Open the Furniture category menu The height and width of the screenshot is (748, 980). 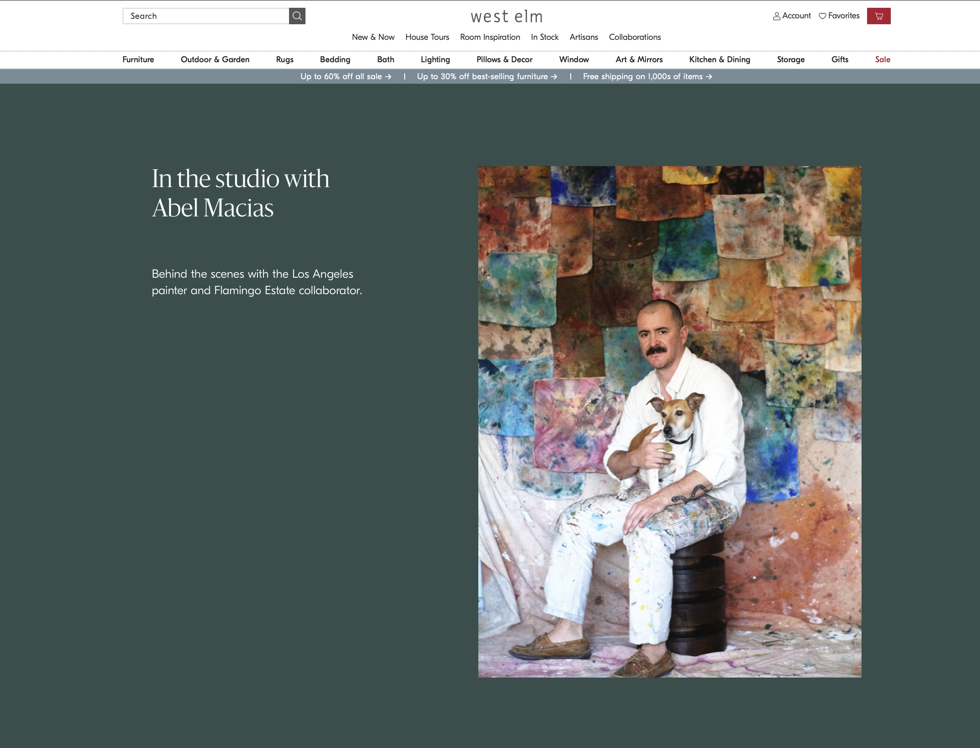pyautogui.click(x=138, y=59)
